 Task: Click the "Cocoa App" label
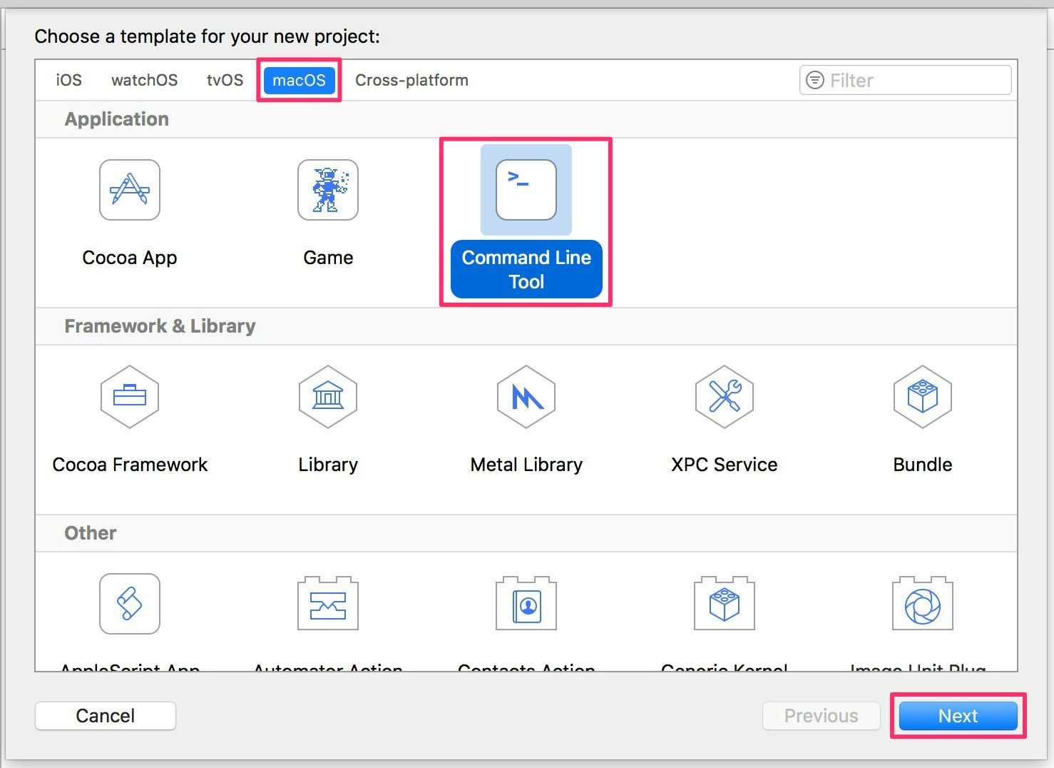click(130, 258)
